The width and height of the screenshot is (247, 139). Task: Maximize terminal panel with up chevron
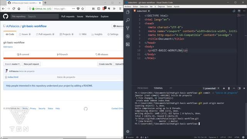pos(234,88)
